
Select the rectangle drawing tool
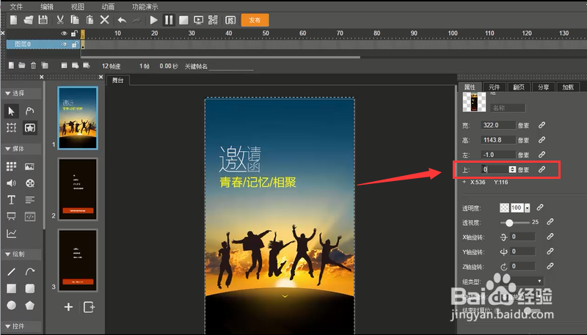[11, 289]
